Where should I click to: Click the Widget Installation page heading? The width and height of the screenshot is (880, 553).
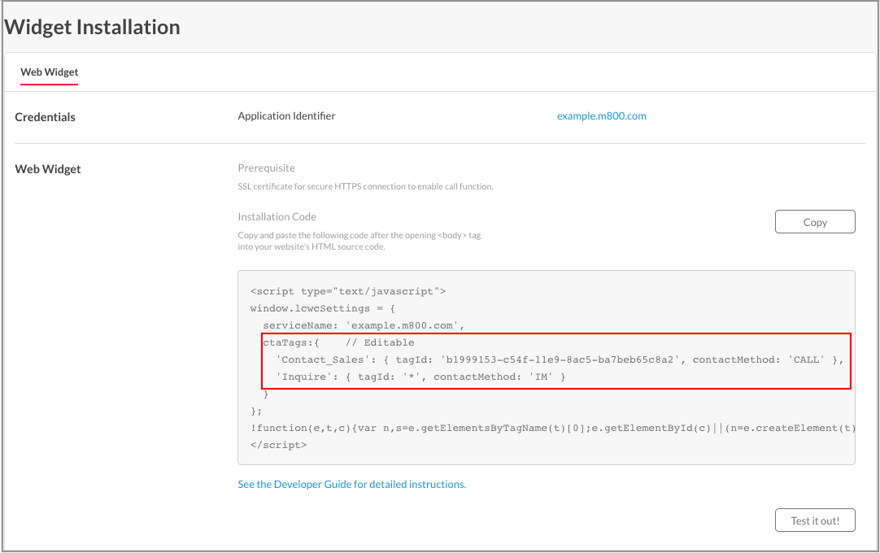click(x=92, y=27)
